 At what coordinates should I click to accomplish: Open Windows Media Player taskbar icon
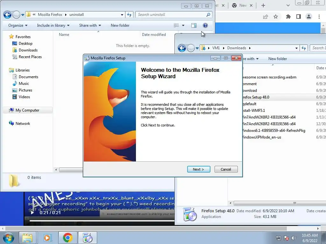47,238
